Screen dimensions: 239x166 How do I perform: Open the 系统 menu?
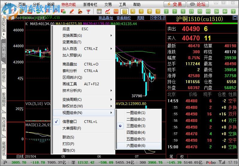[7, 4]
